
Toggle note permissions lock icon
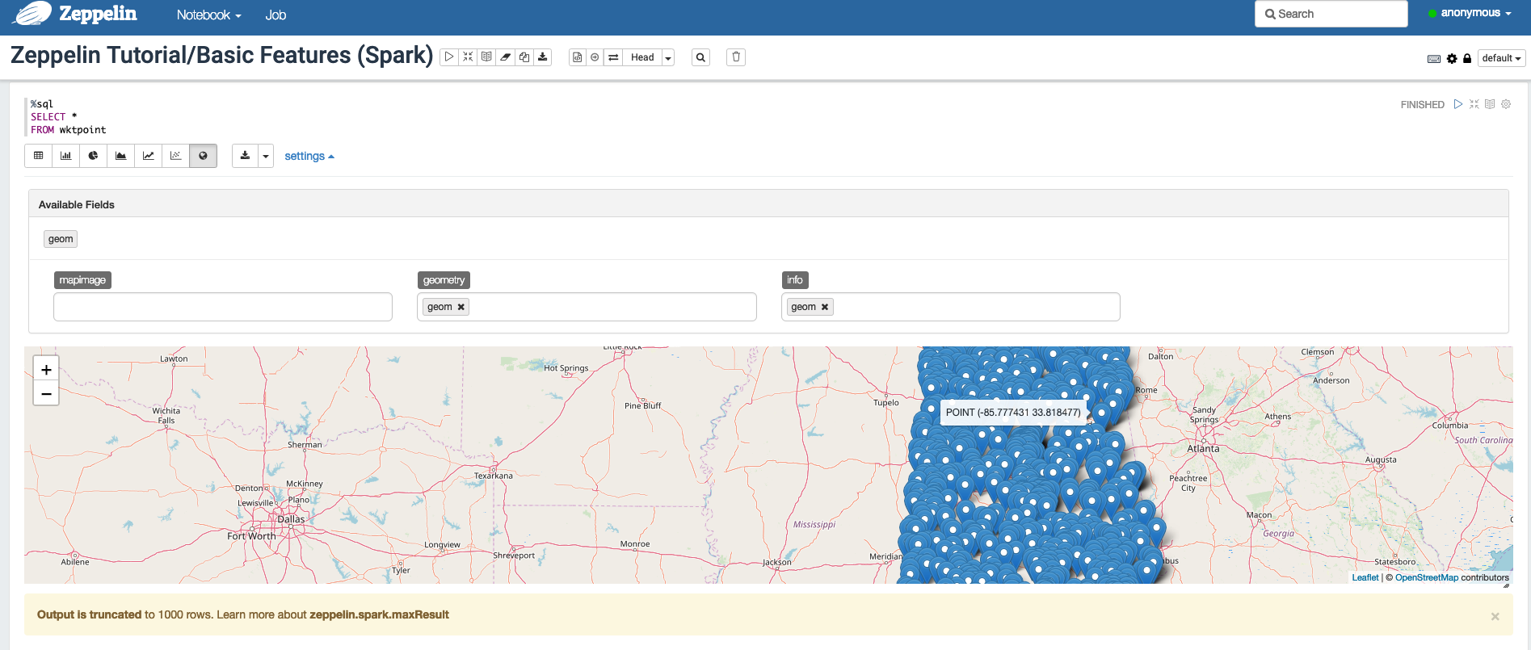1467,59
